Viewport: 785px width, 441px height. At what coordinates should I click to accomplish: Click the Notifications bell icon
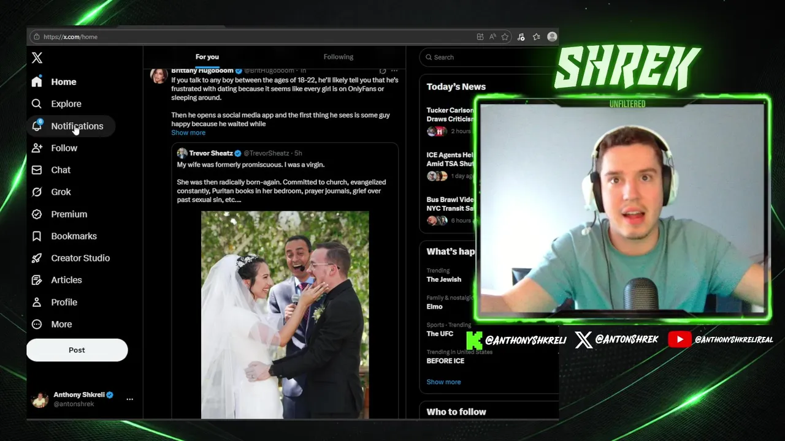click(x=37, y=126)
